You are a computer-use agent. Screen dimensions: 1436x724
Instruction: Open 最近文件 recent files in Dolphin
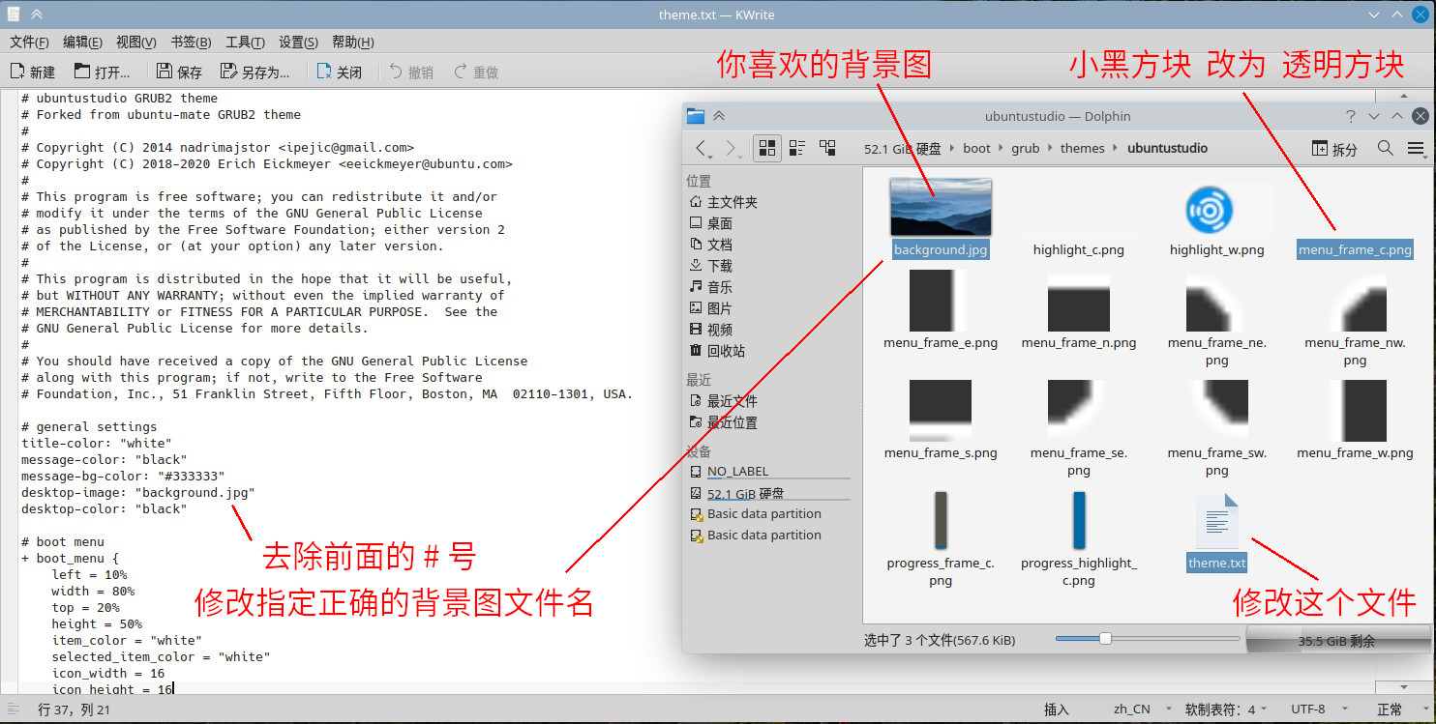point(723,401)
